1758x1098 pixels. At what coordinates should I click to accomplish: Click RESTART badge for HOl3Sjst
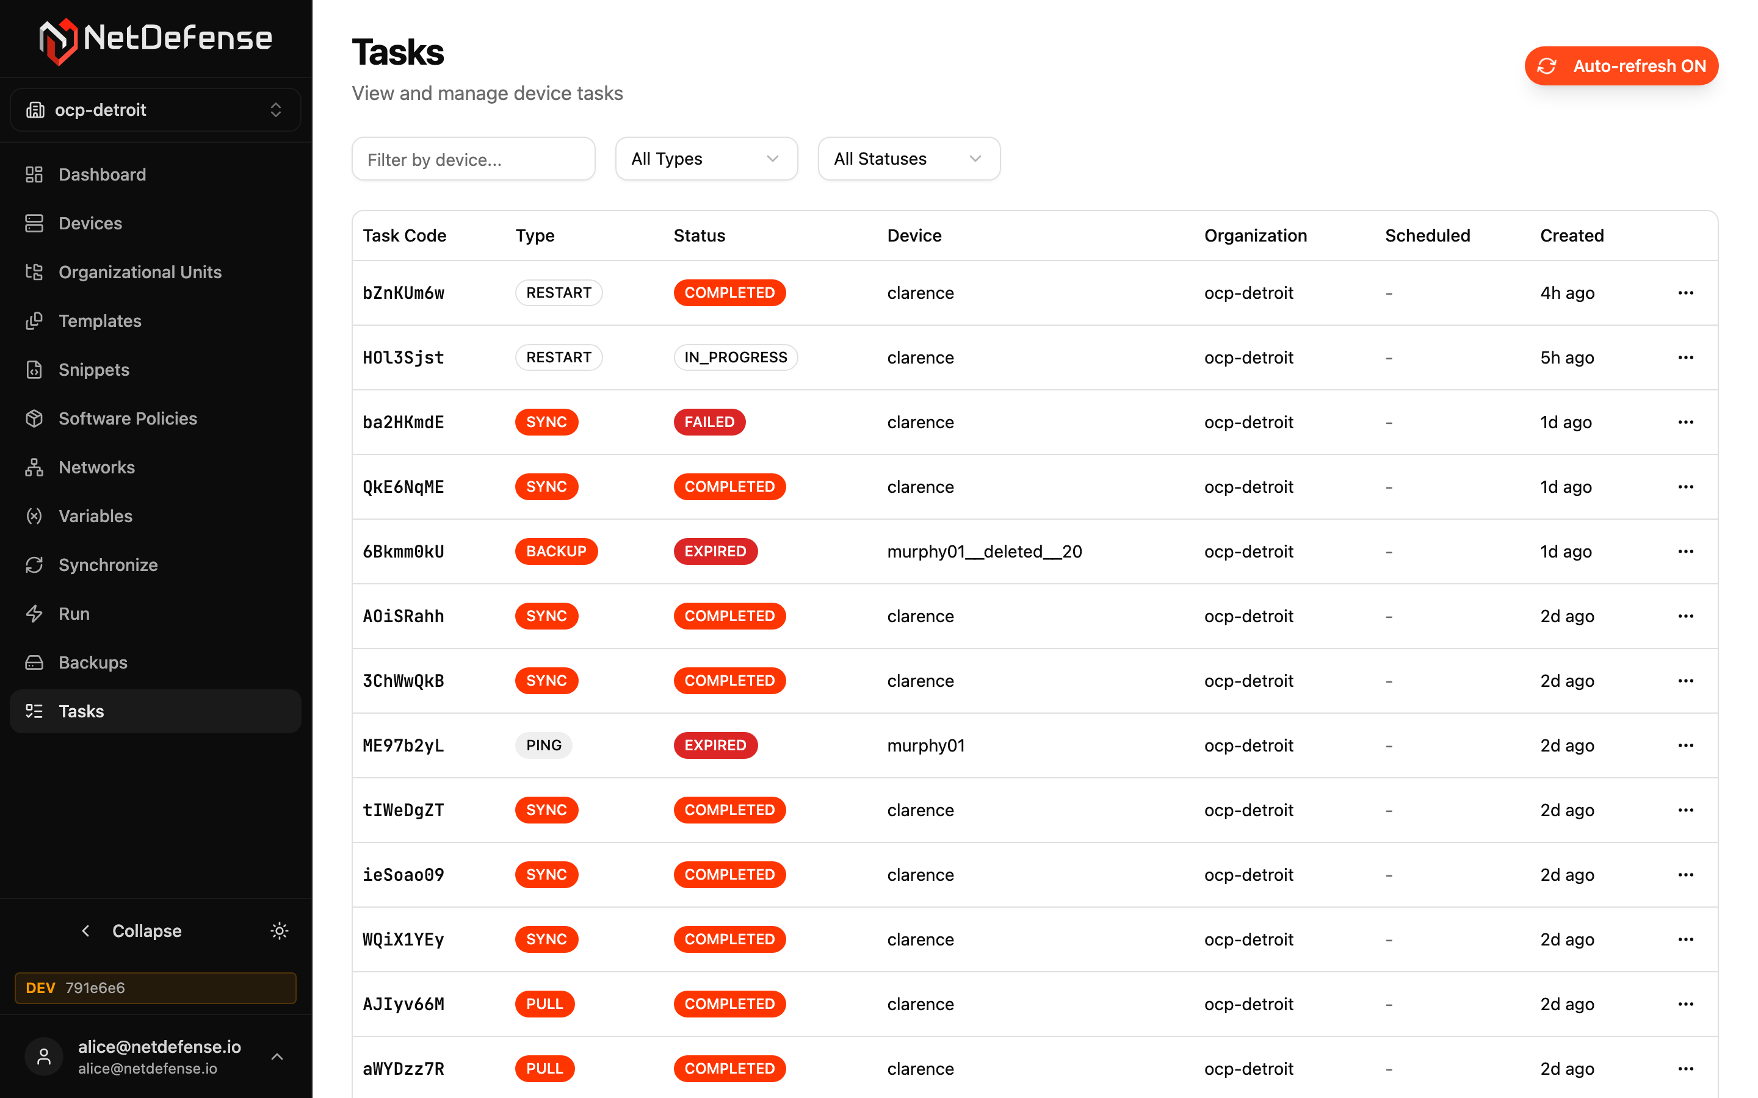[559, 357]
